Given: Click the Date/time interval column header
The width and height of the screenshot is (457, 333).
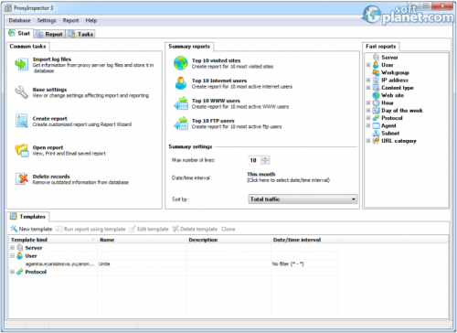Looking at the screenshot, I should tap(304, 240).
